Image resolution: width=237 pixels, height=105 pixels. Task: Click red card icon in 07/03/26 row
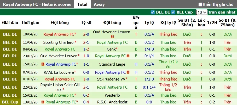click(x=128, y=72)
